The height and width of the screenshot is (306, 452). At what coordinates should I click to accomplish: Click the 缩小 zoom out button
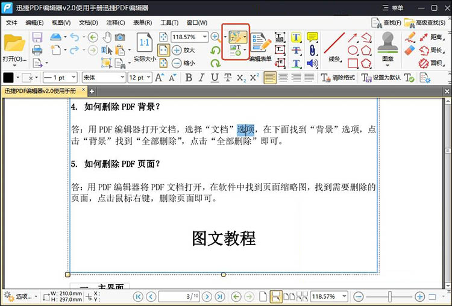184,63
